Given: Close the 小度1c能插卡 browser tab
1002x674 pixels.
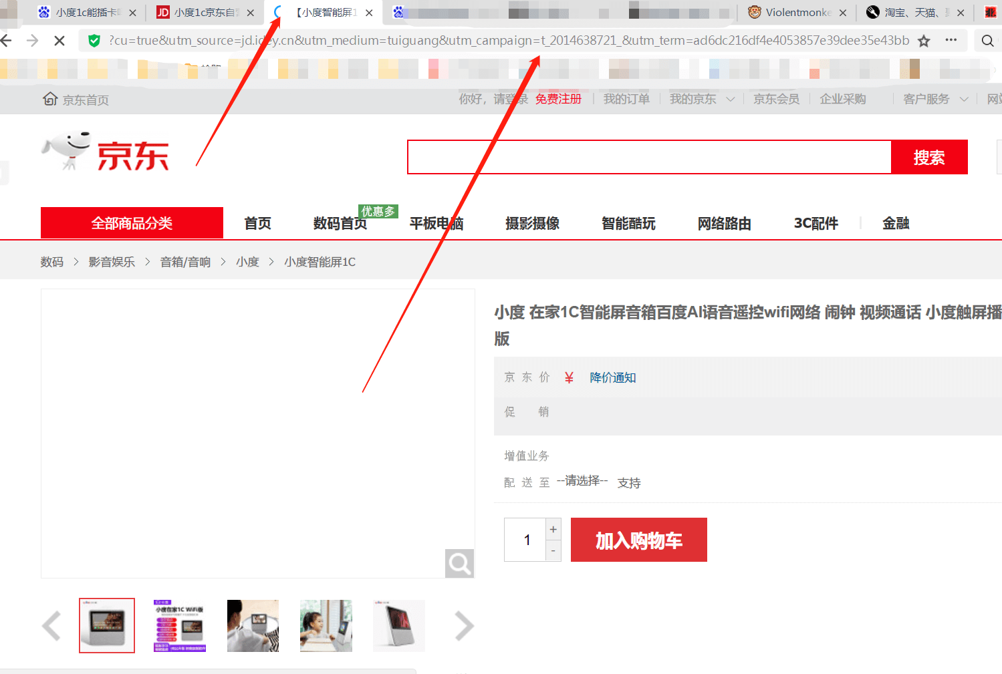Looking at the screenshot, I should [132, 13].
